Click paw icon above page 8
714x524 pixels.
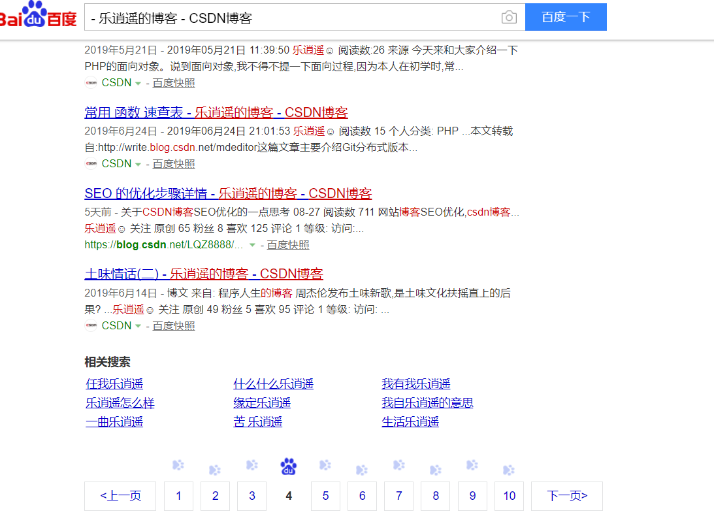coord(436,469)
